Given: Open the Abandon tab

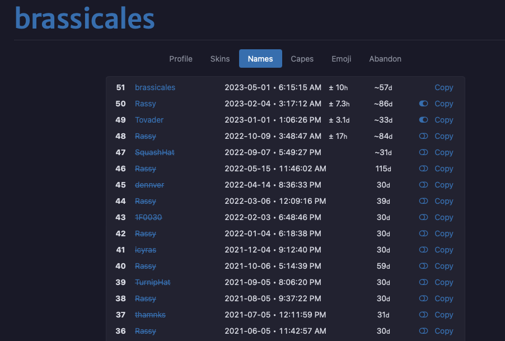Looking at the screenshot, I should [x=385, y=59].
